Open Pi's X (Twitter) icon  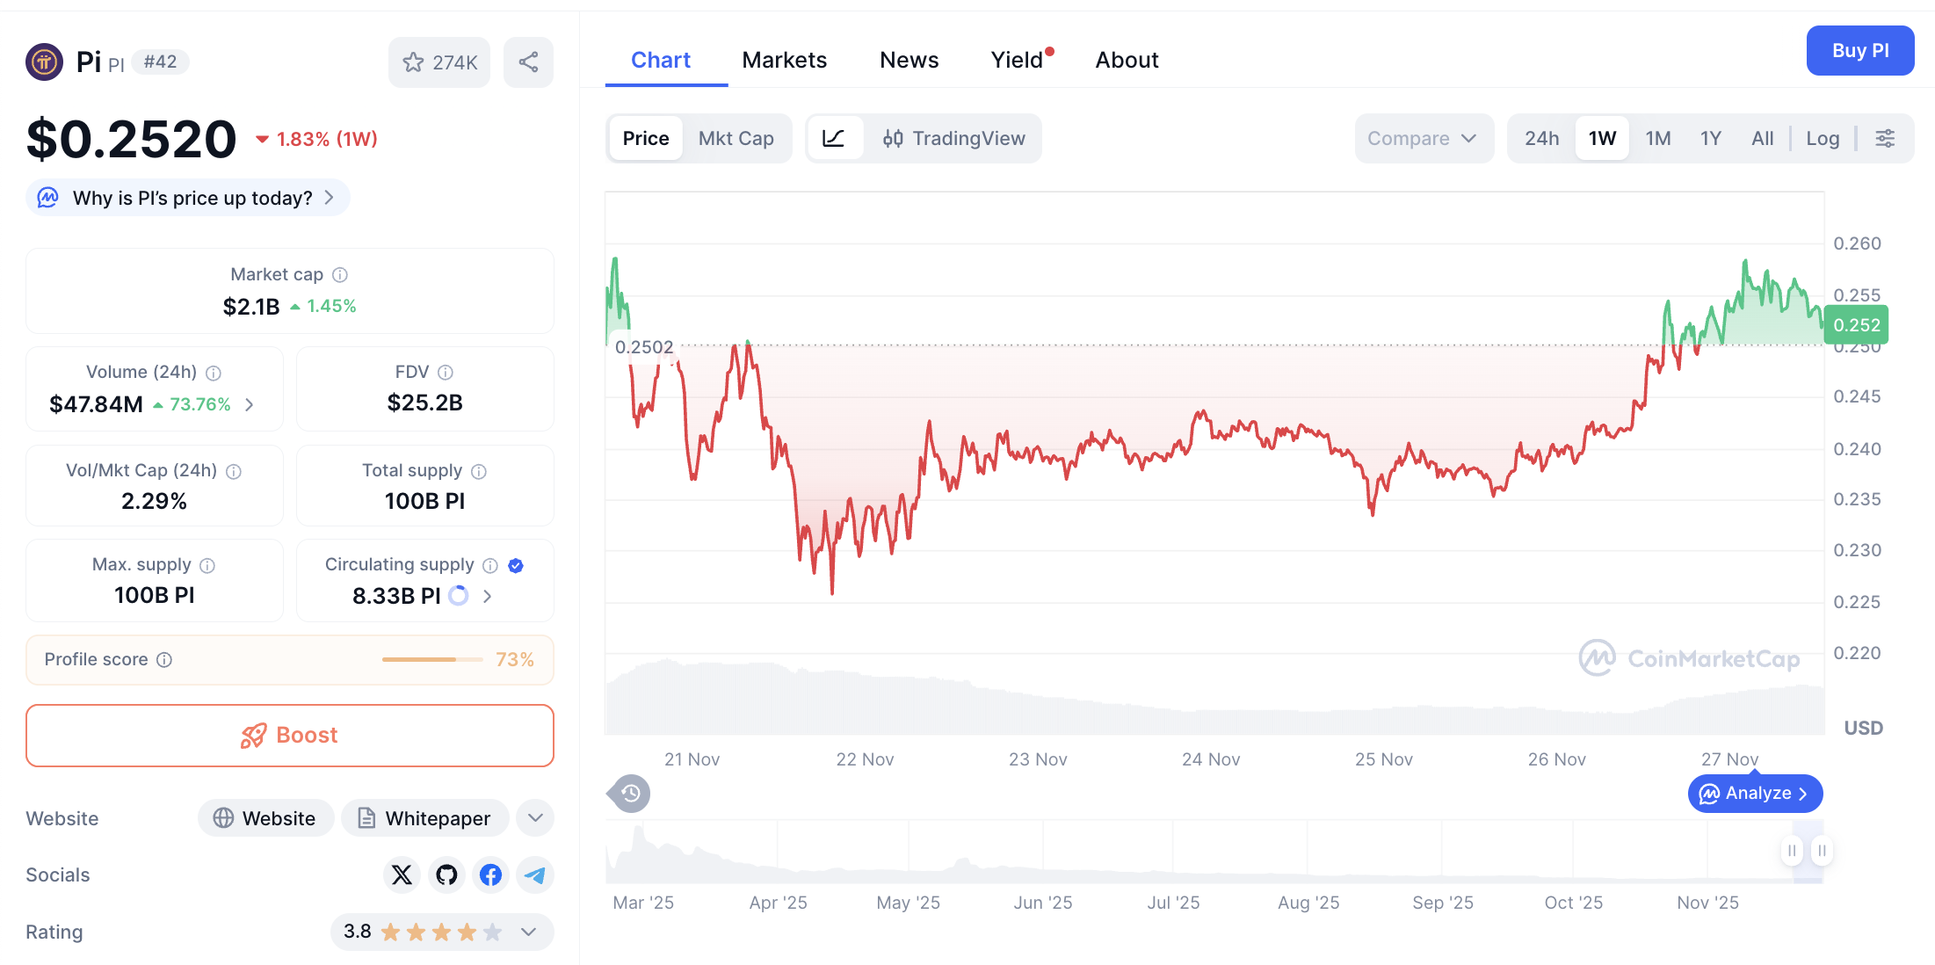[x=402, y=874]
